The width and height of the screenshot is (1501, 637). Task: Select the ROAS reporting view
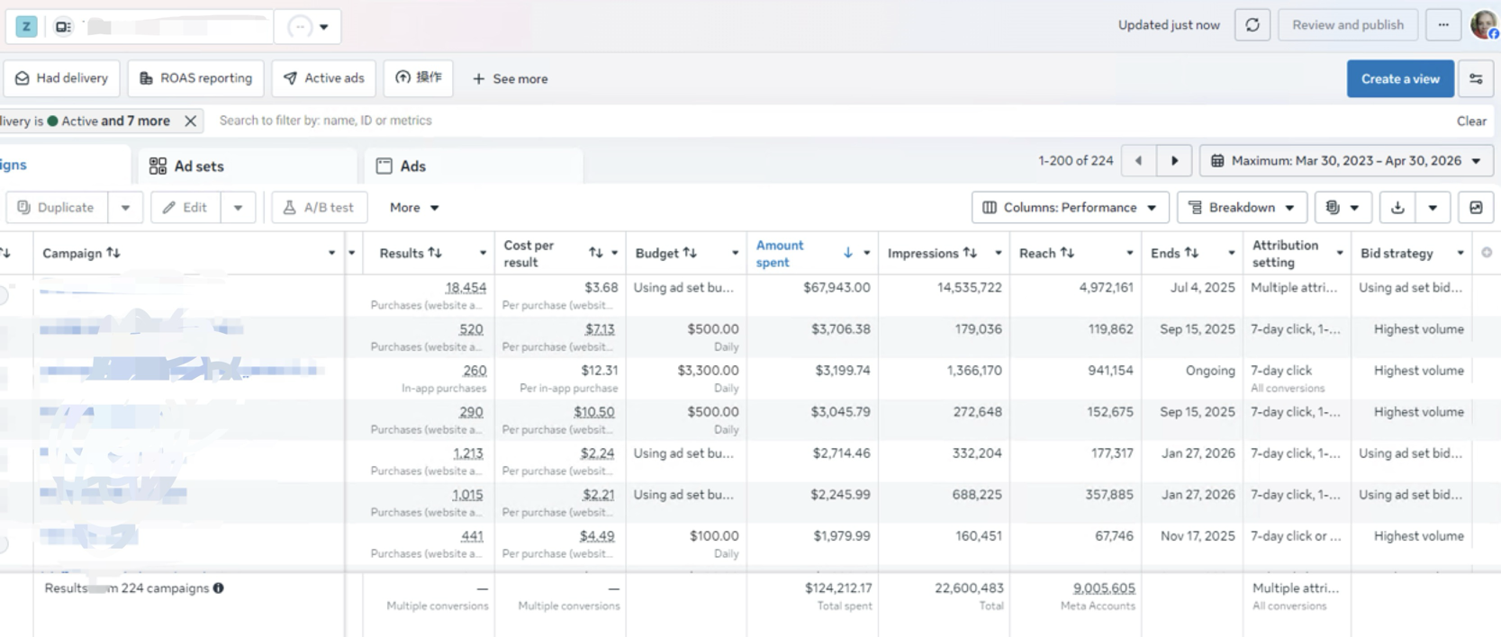(x=195, y=78)
